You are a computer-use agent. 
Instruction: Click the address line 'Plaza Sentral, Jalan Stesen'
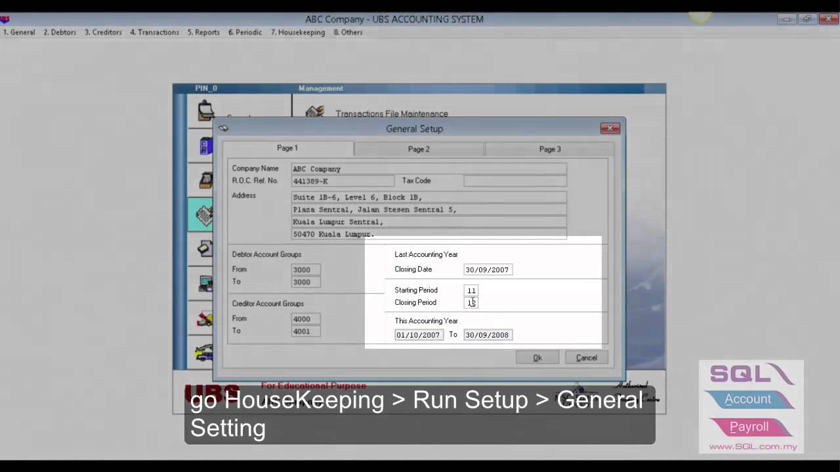pyautogui.click(x=429, y=210)
